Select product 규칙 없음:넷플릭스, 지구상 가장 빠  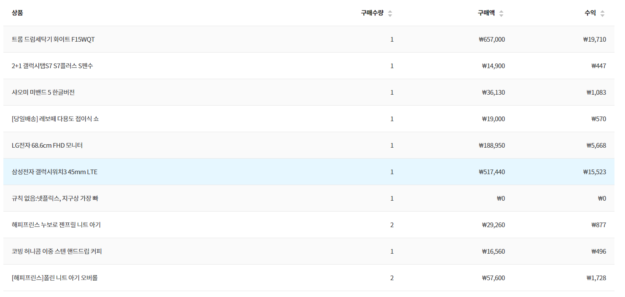(x=55, y=199)
